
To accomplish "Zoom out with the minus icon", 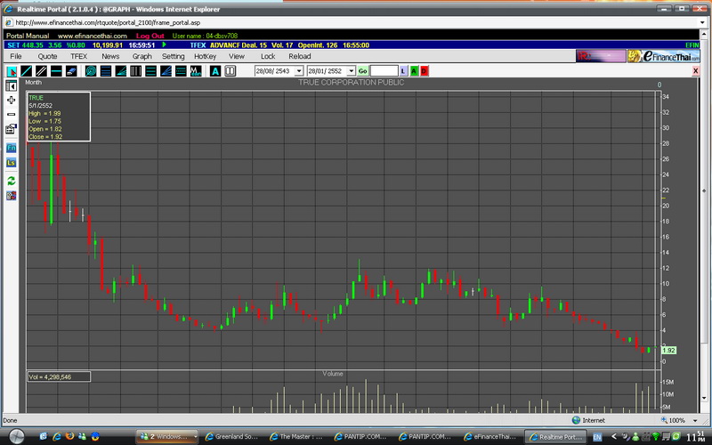I will point(12,115).
